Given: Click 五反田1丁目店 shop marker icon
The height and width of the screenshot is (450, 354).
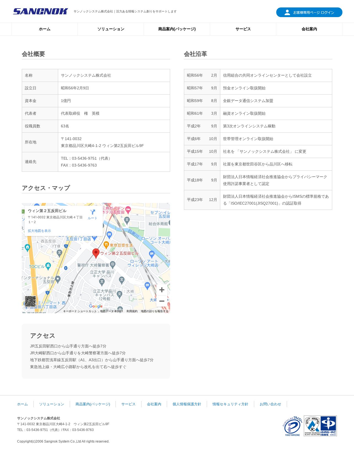Looking at the screenshot, I should pyautogui.click(x=94, y=237).
